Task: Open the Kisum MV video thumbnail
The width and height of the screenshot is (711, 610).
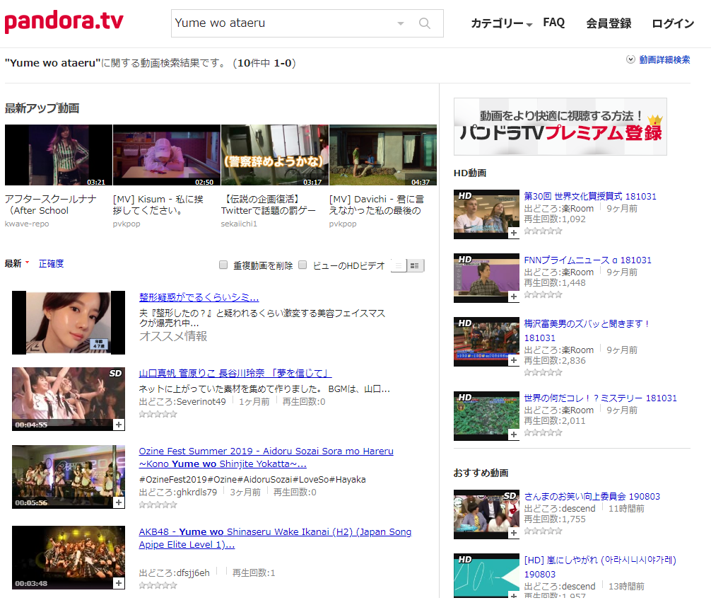Action: click(166, 155)
